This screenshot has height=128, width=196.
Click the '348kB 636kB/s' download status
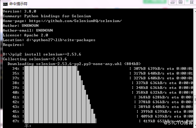point(151,88)
